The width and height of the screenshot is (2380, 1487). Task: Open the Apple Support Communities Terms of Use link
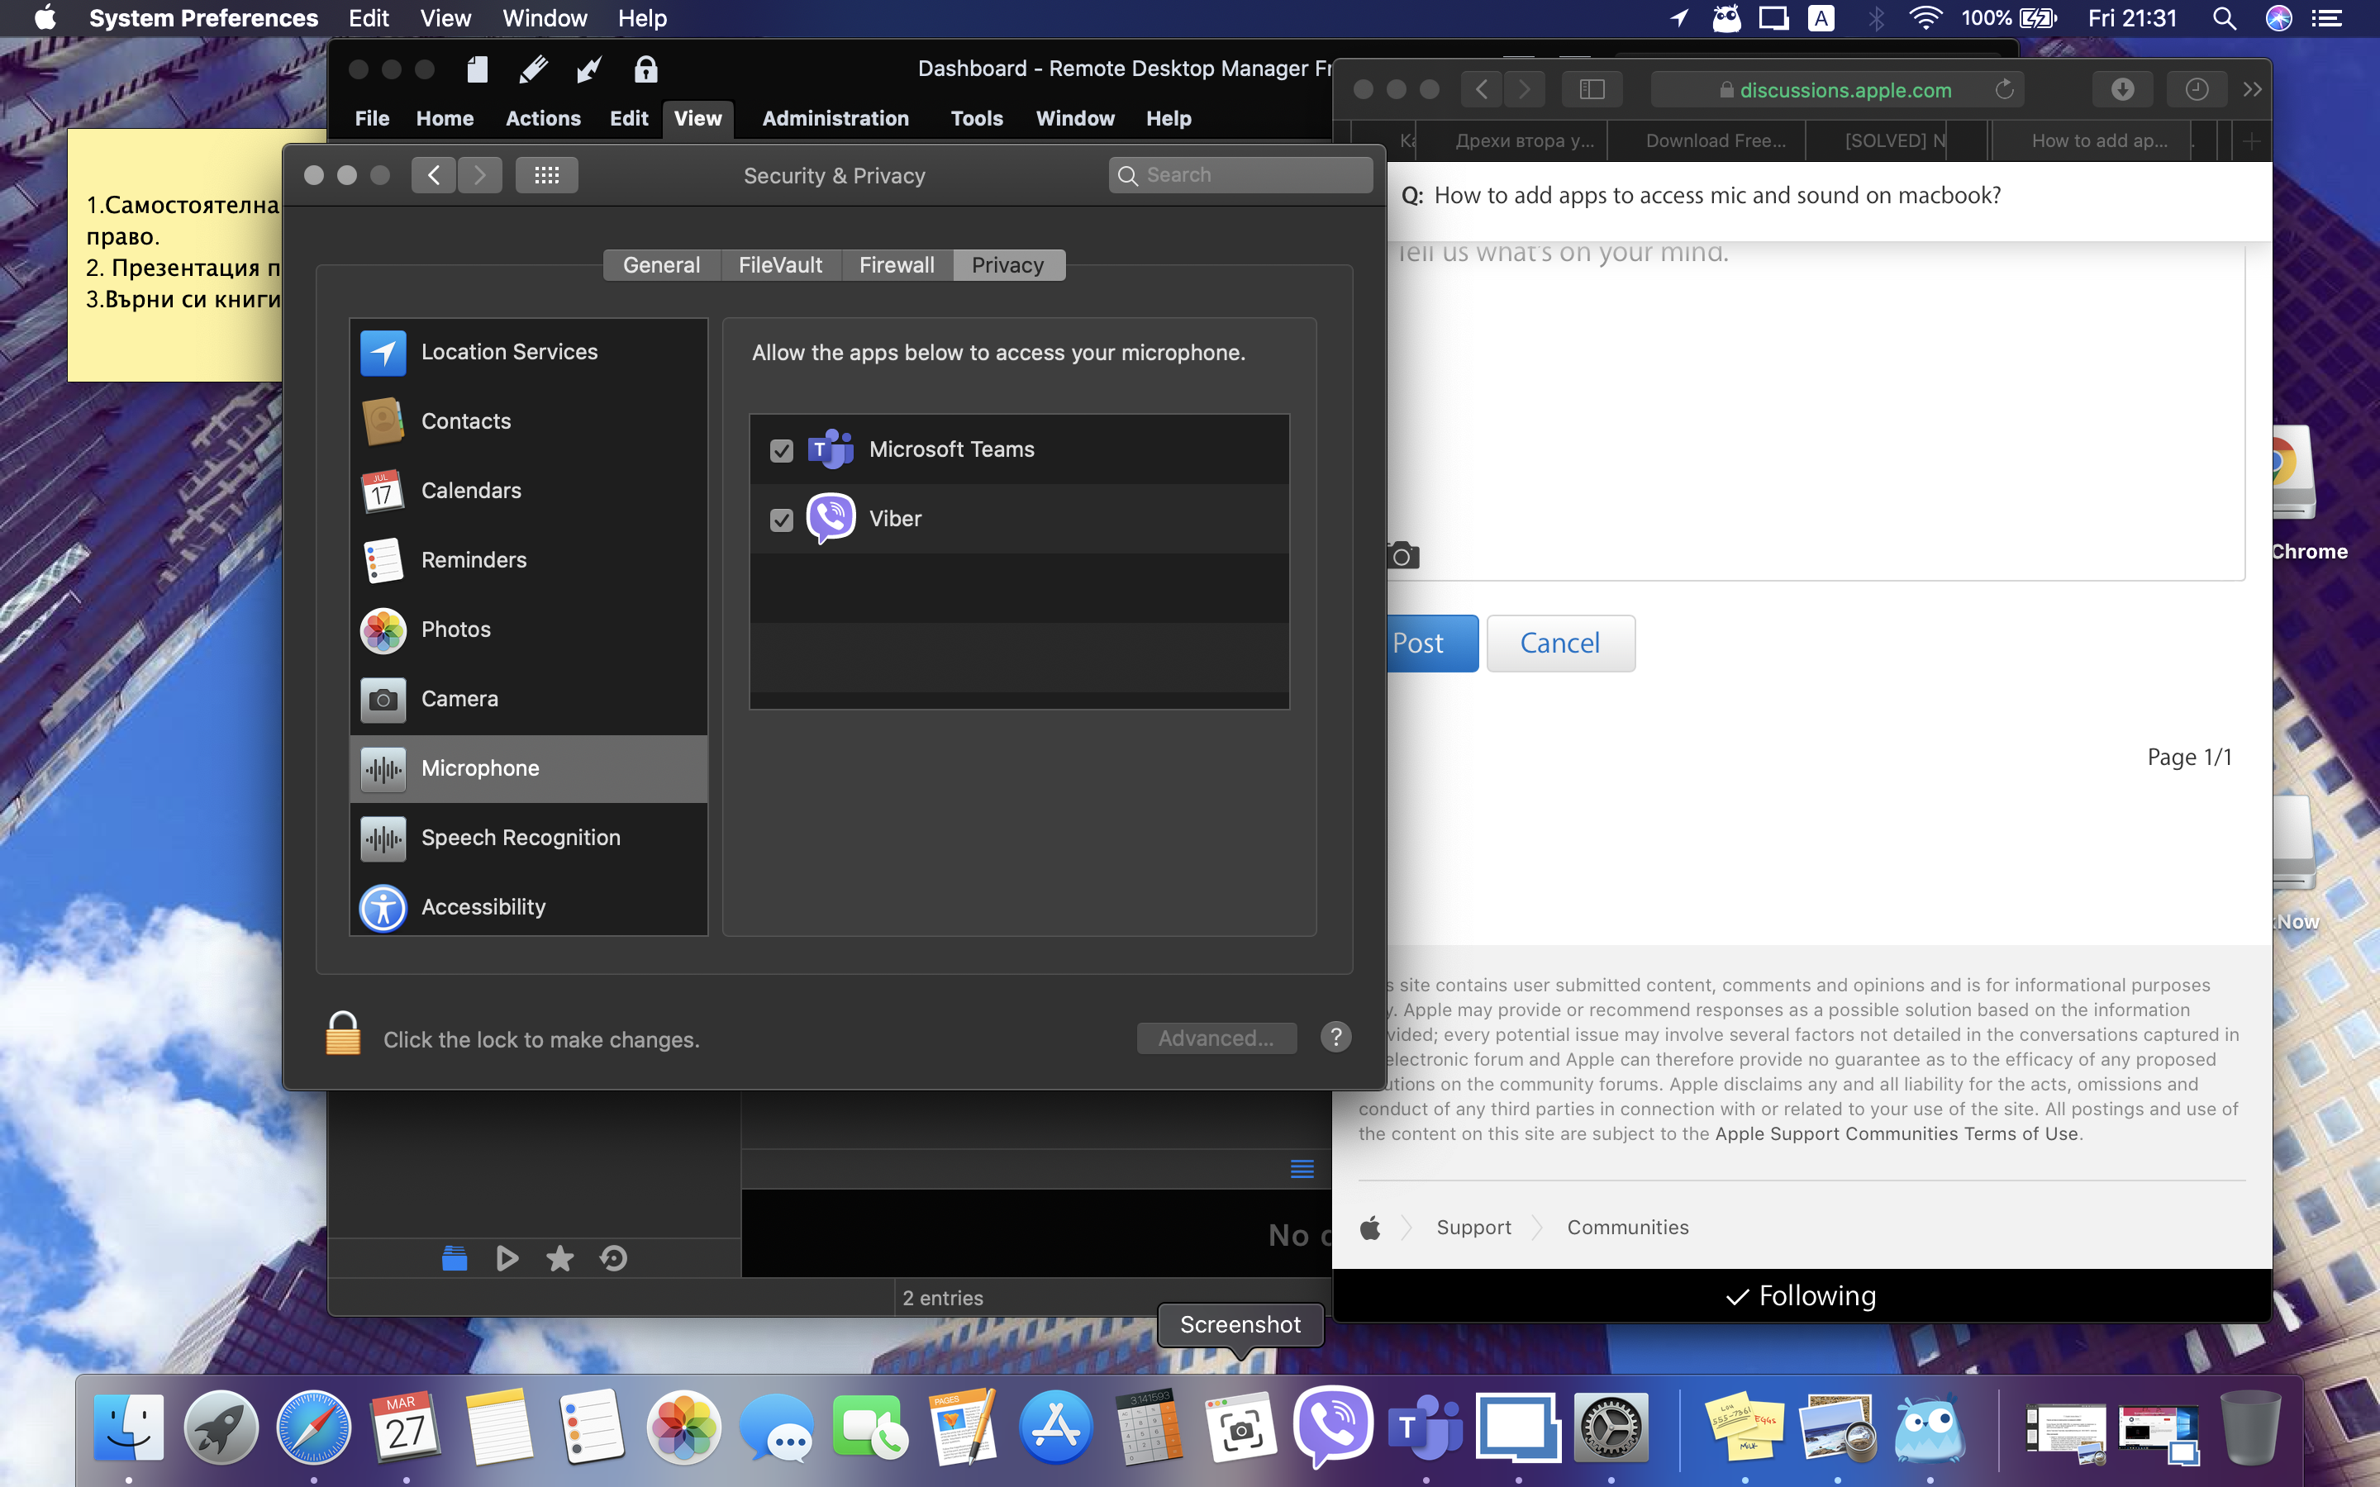coord(1896,1134)
